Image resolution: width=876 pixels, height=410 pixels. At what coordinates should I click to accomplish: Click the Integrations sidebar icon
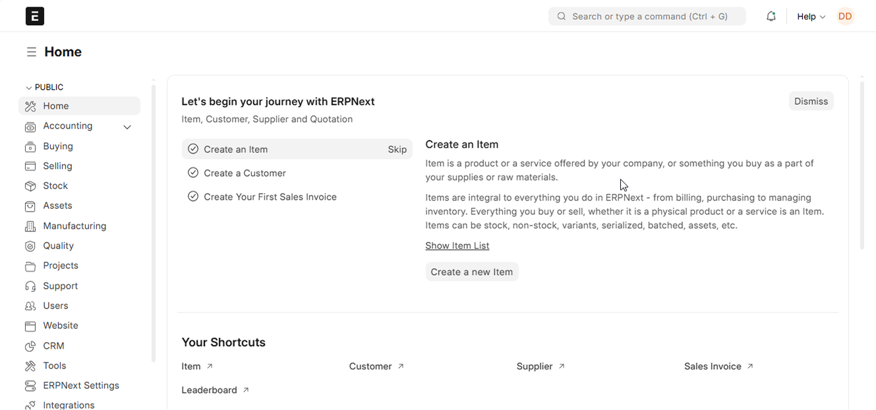click(x=30, y=405)
